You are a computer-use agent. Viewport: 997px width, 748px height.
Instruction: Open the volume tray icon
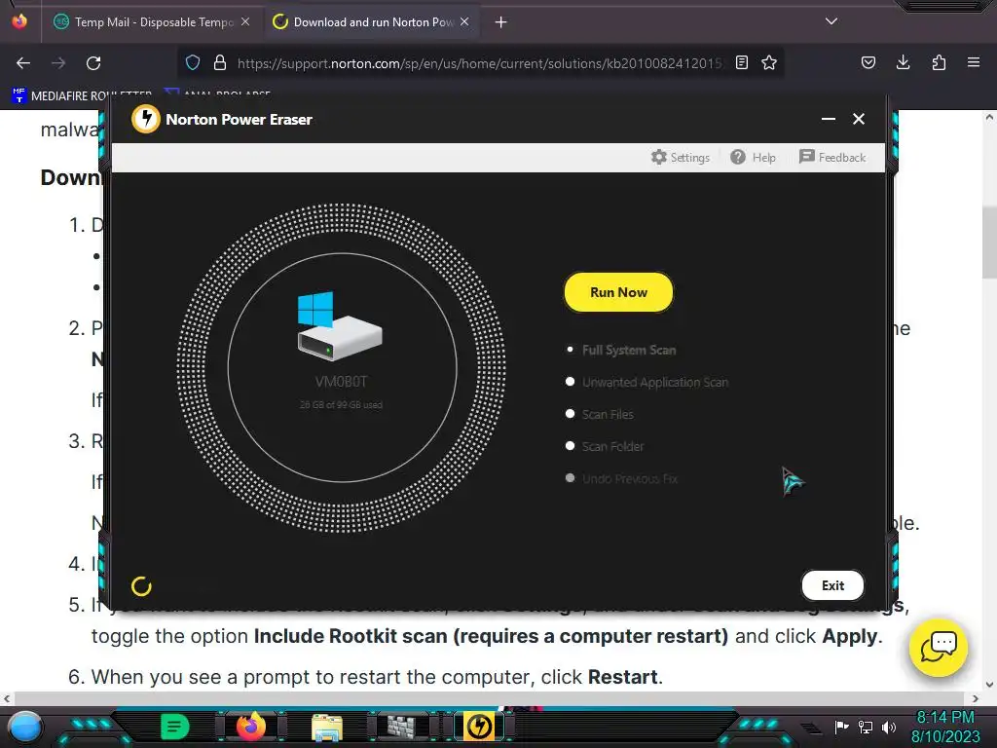pyautogui.click(x=888, y=727)
